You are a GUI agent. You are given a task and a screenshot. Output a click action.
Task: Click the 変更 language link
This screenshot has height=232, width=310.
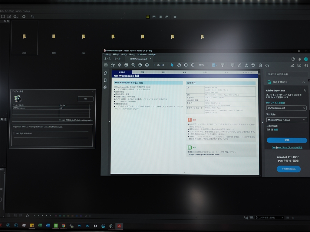coord(276,130)
